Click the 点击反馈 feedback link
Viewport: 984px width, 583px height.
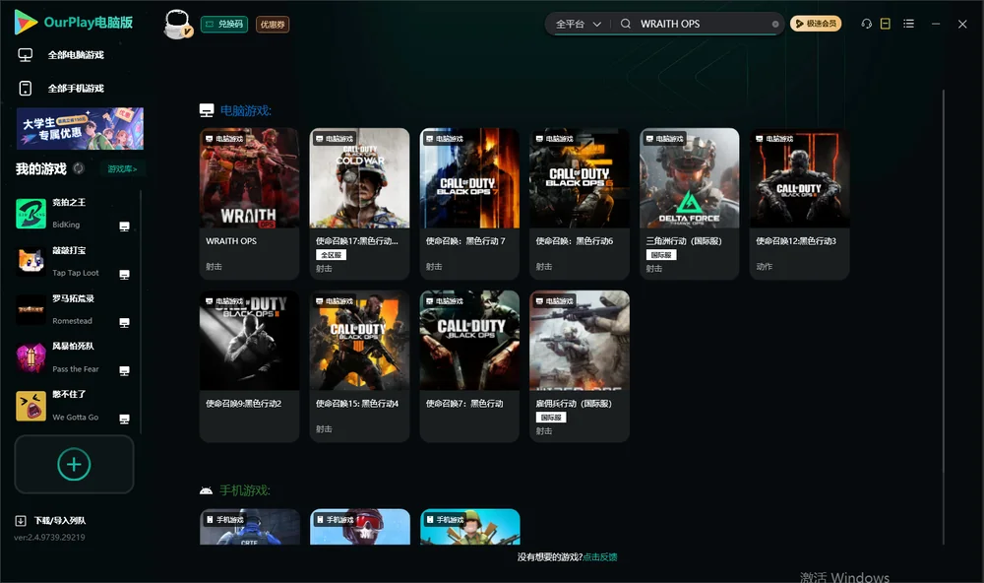600,557
